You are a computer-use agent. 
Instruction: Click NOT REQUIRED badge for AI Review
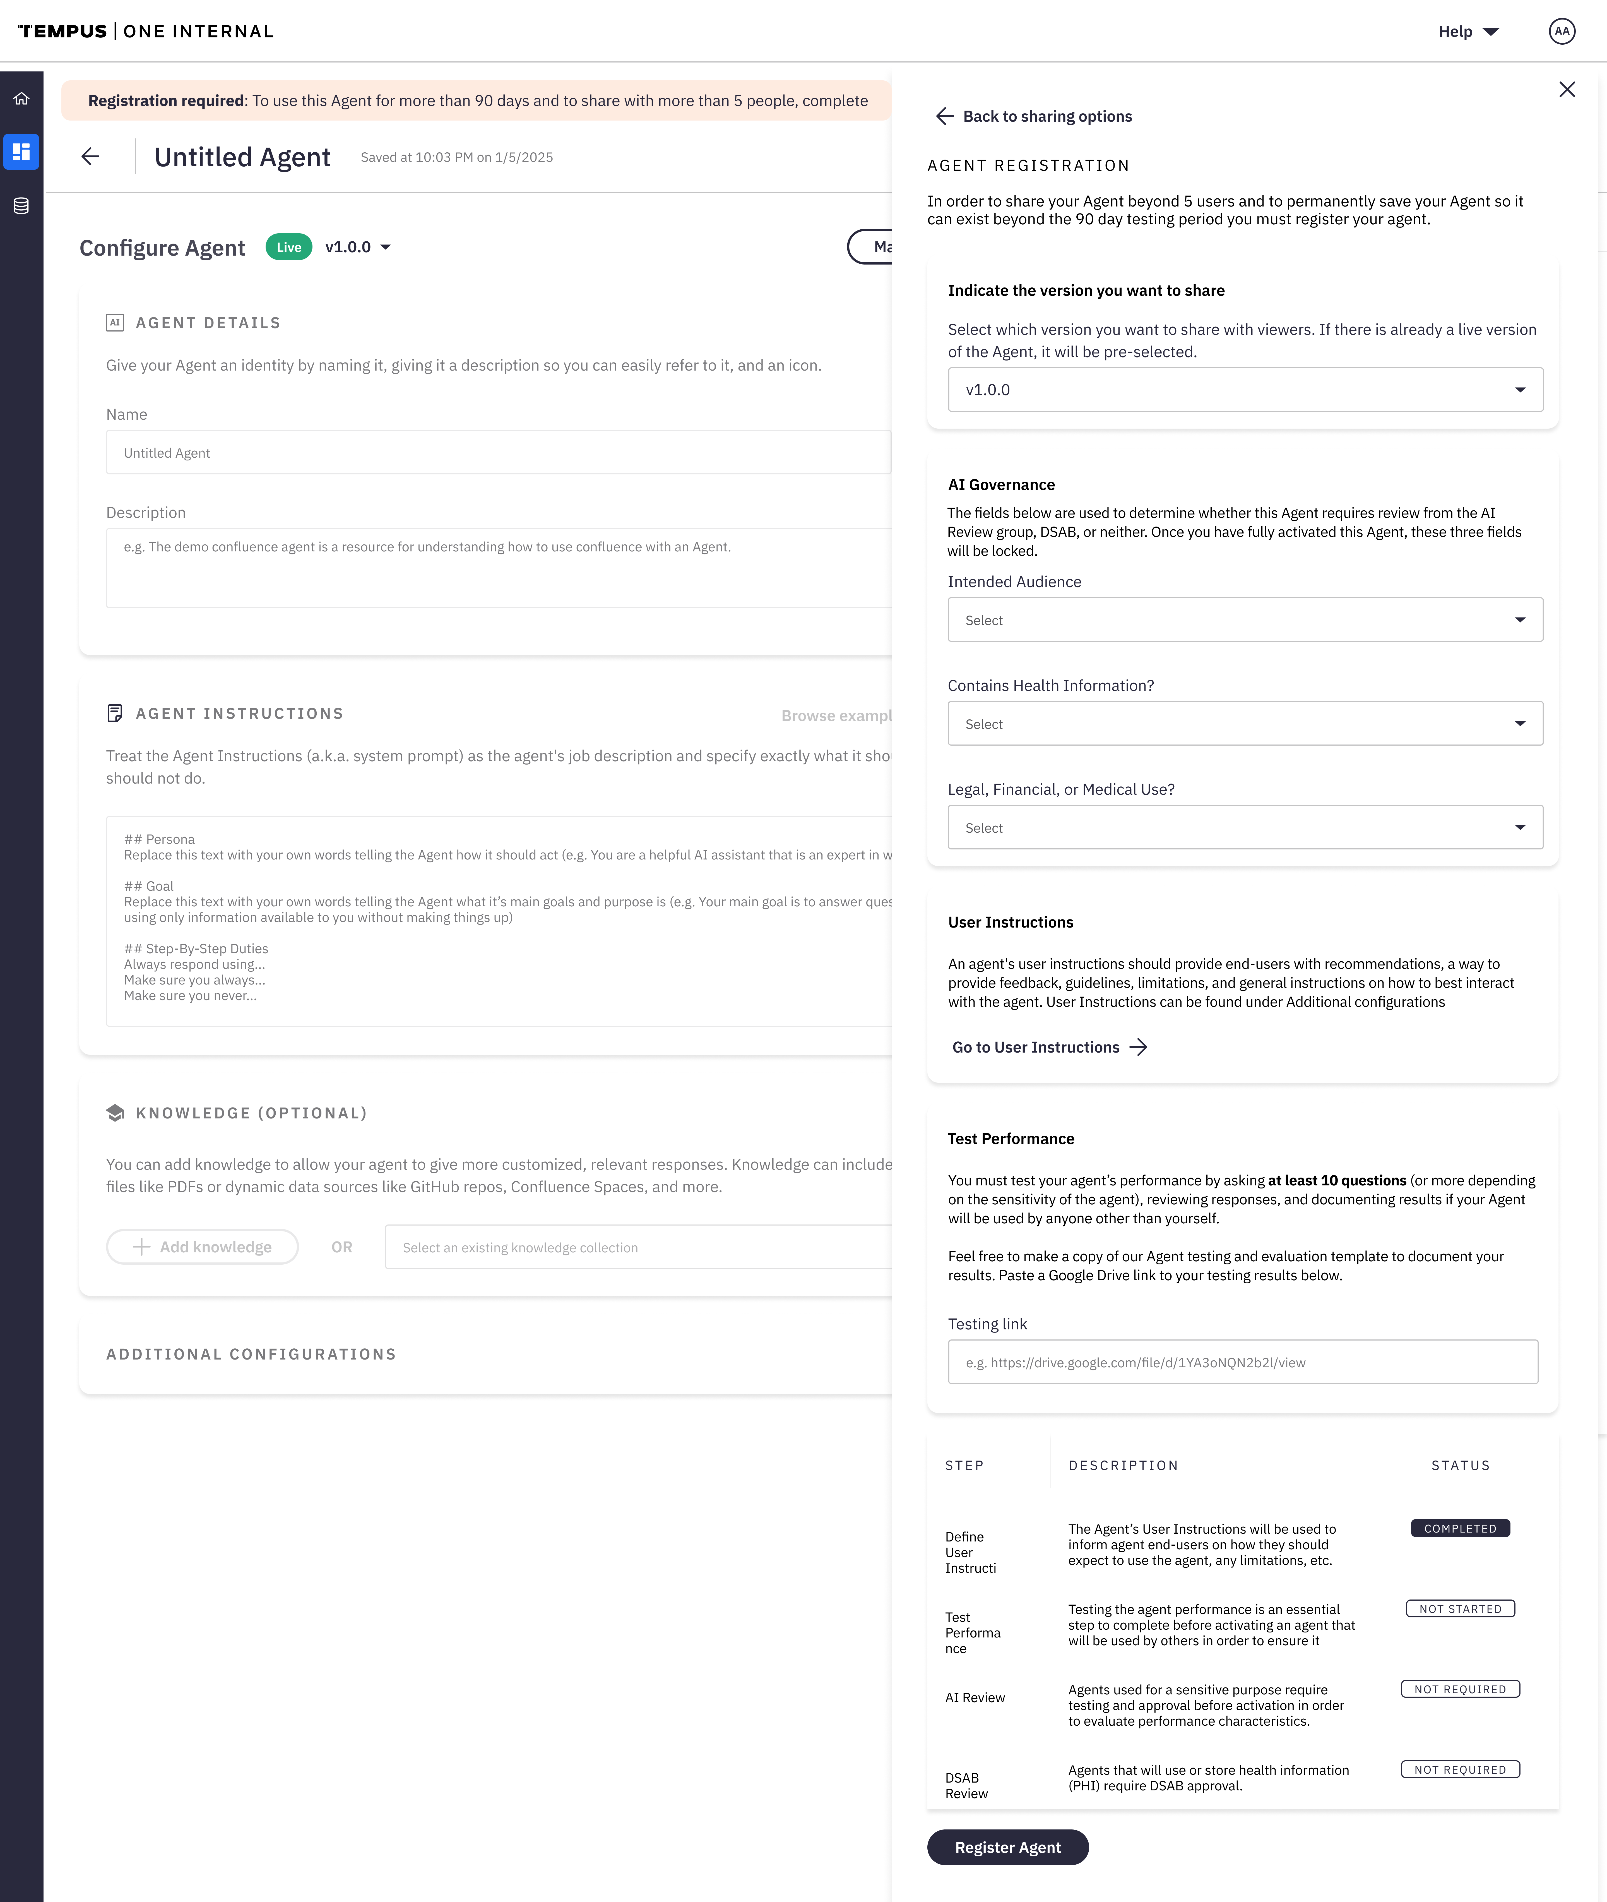point(1460,1689)
